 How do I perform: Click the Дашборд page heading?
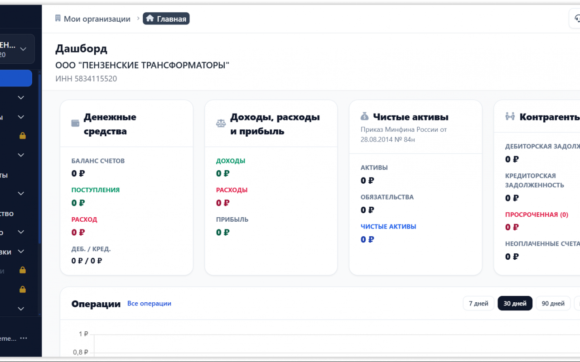tap(82, 48)
